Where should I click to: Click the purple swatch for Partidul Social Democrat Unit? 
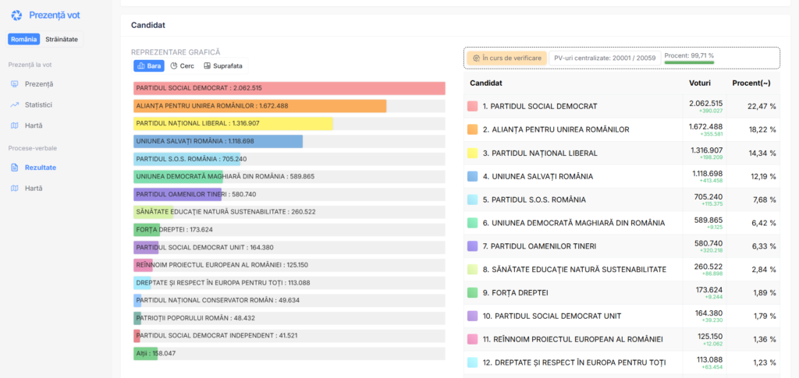coord(472,316)
